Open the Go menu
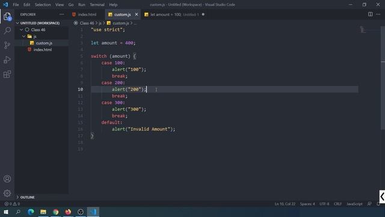This screenshot has width=385, height=217. [71, 5]
